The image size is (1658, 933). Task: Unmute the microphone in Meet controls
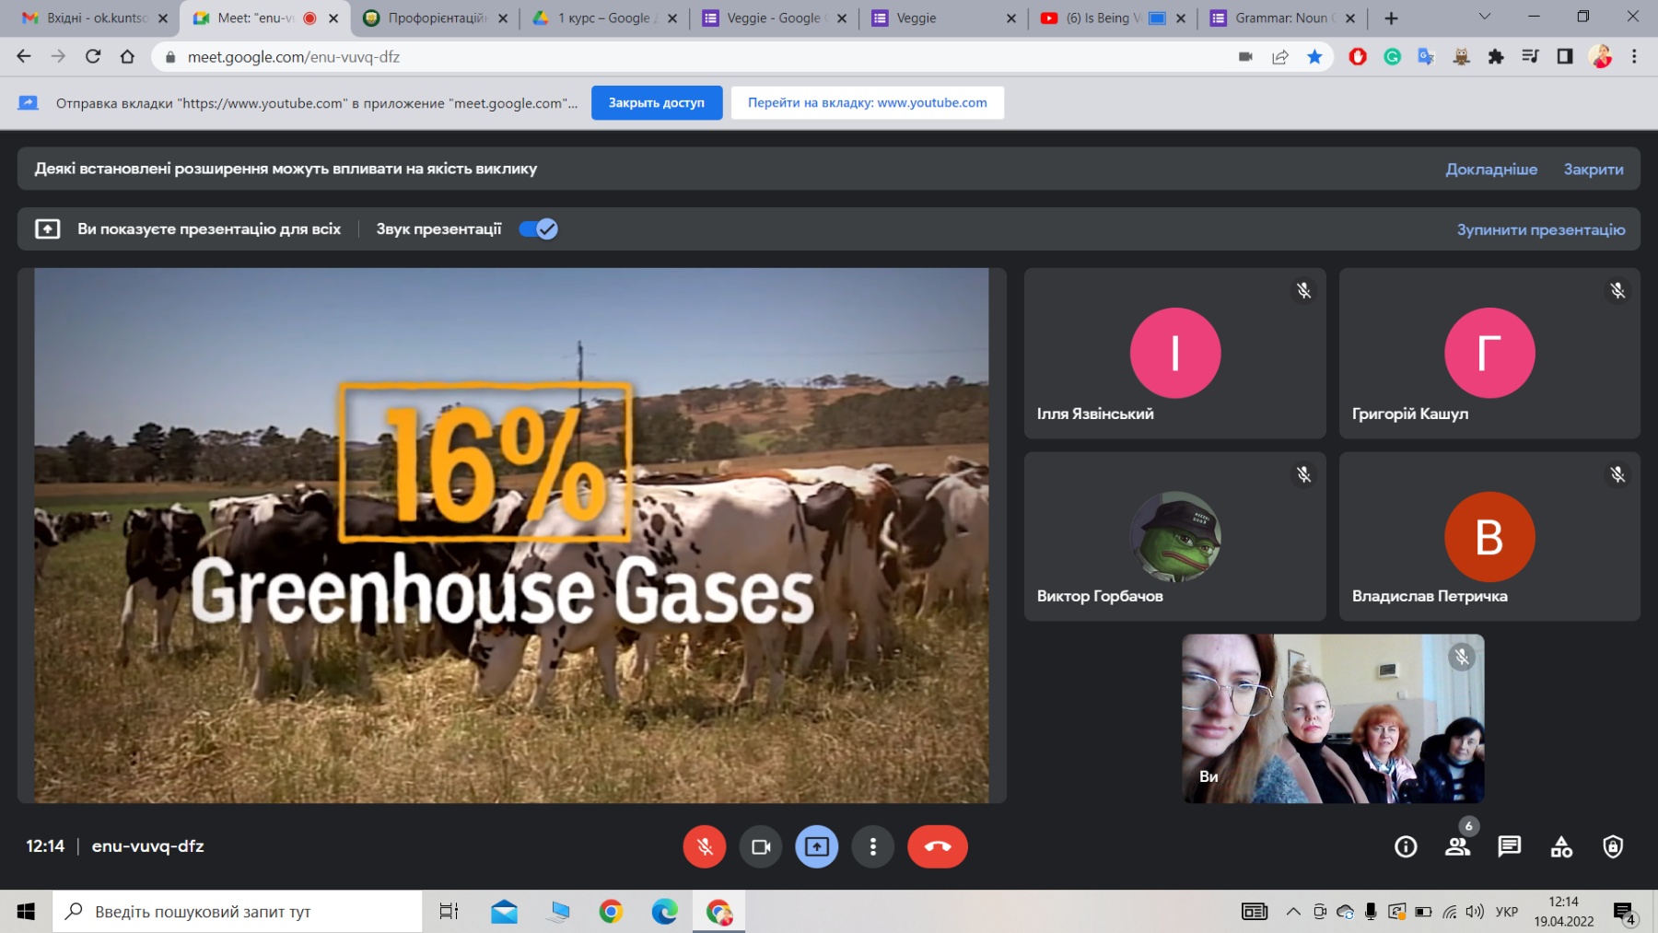(705, 846)
